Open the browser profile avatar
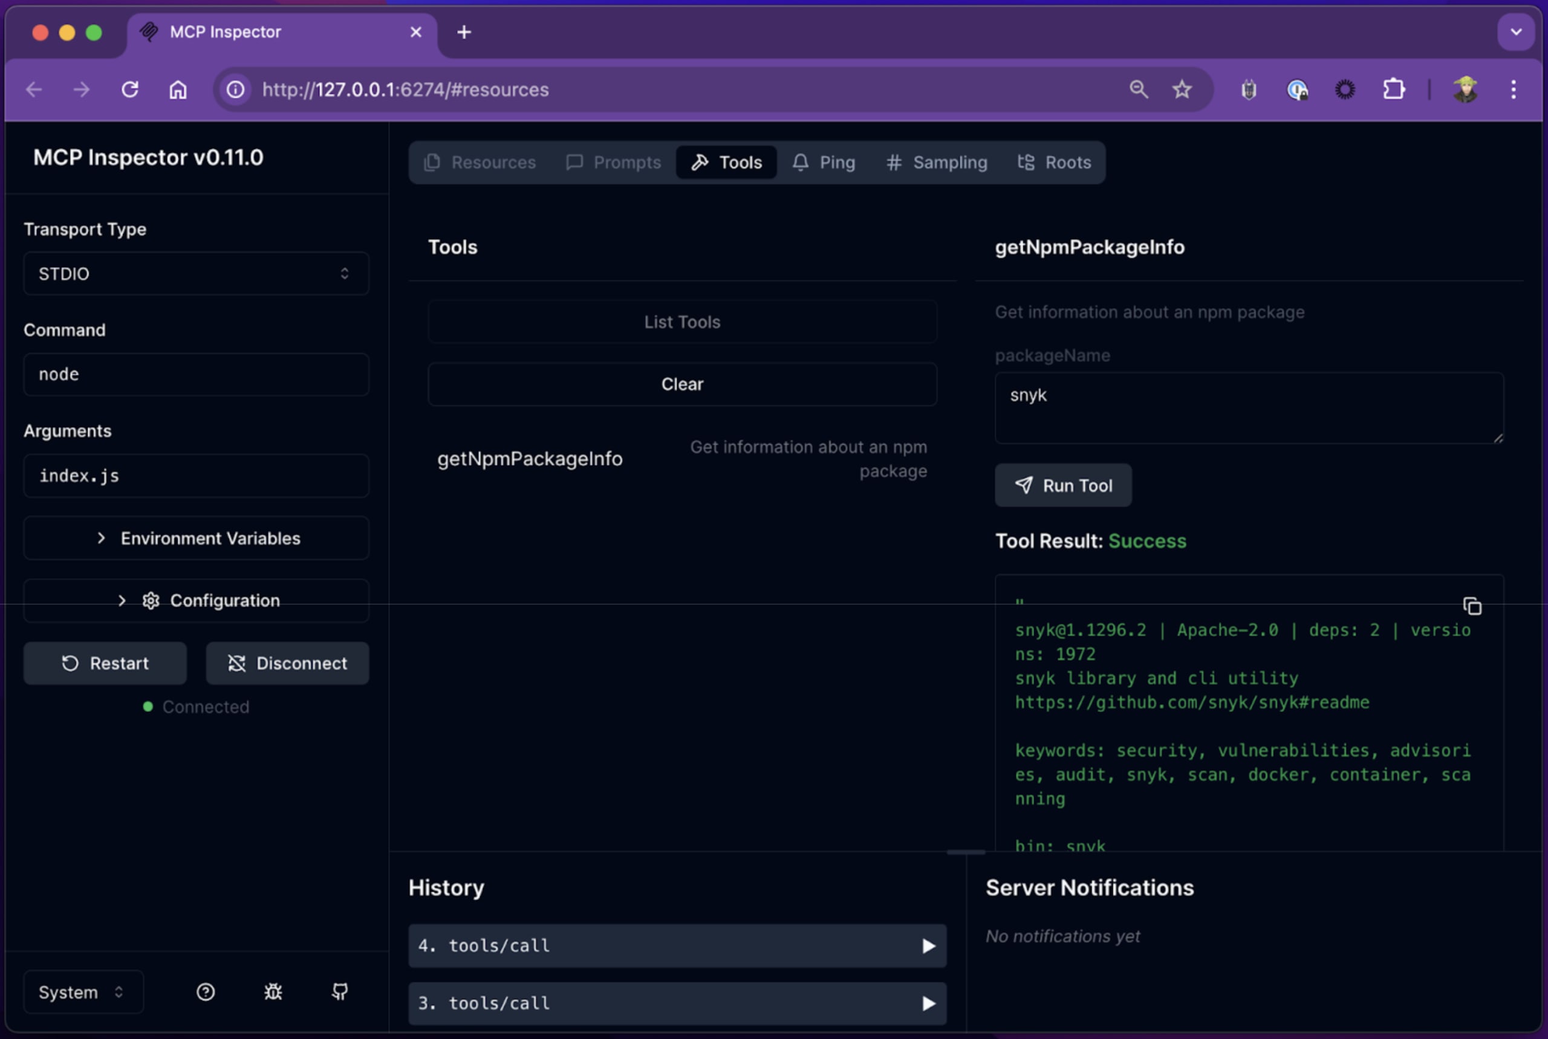Screen dimensions: 1548x1039 tap(1465, 89)
